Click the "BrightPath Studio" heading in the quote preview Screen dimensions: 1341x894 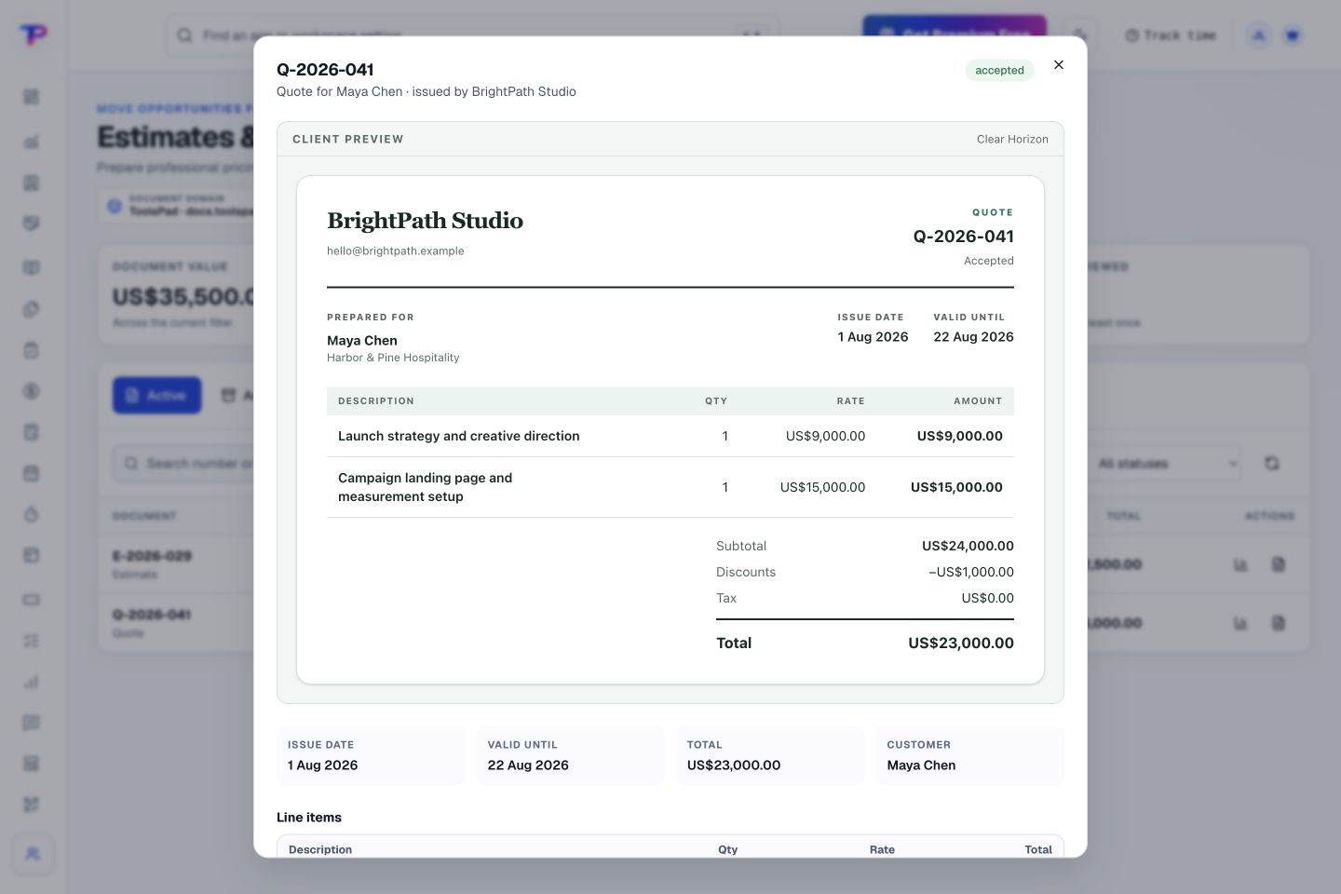(425, 221)
